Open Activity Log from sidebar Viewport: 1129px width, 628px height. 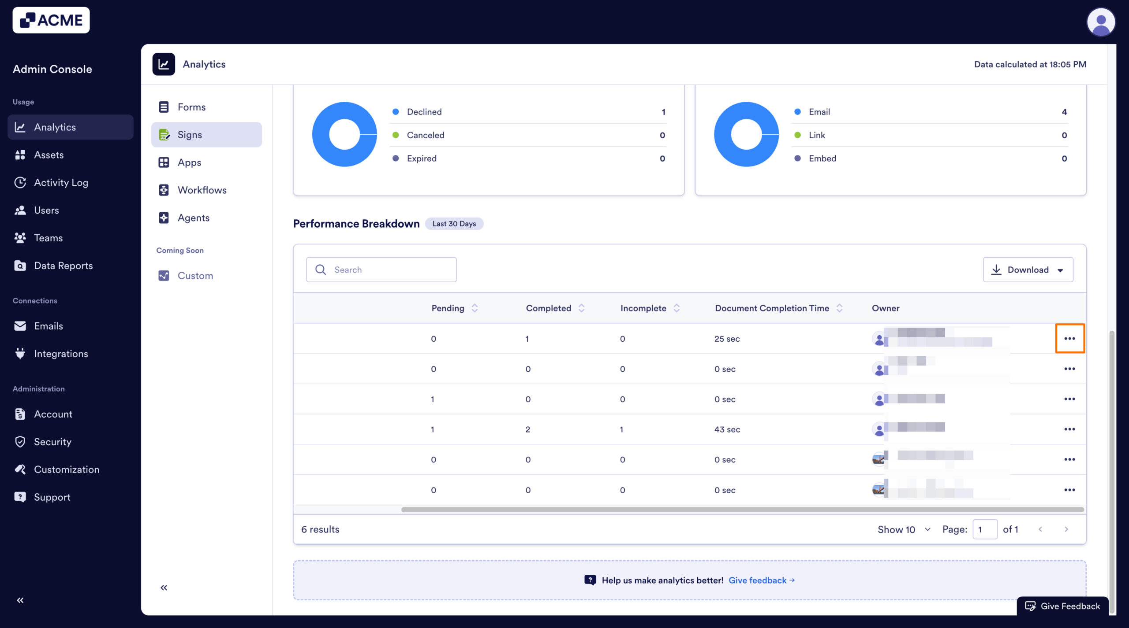(61, 182)
